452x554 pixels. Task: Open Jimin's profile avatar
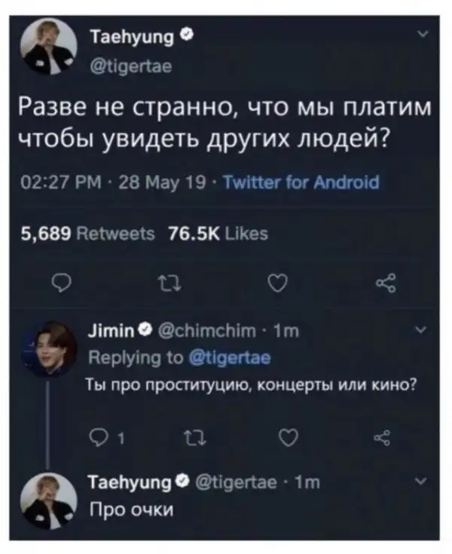tap(50, 349)
